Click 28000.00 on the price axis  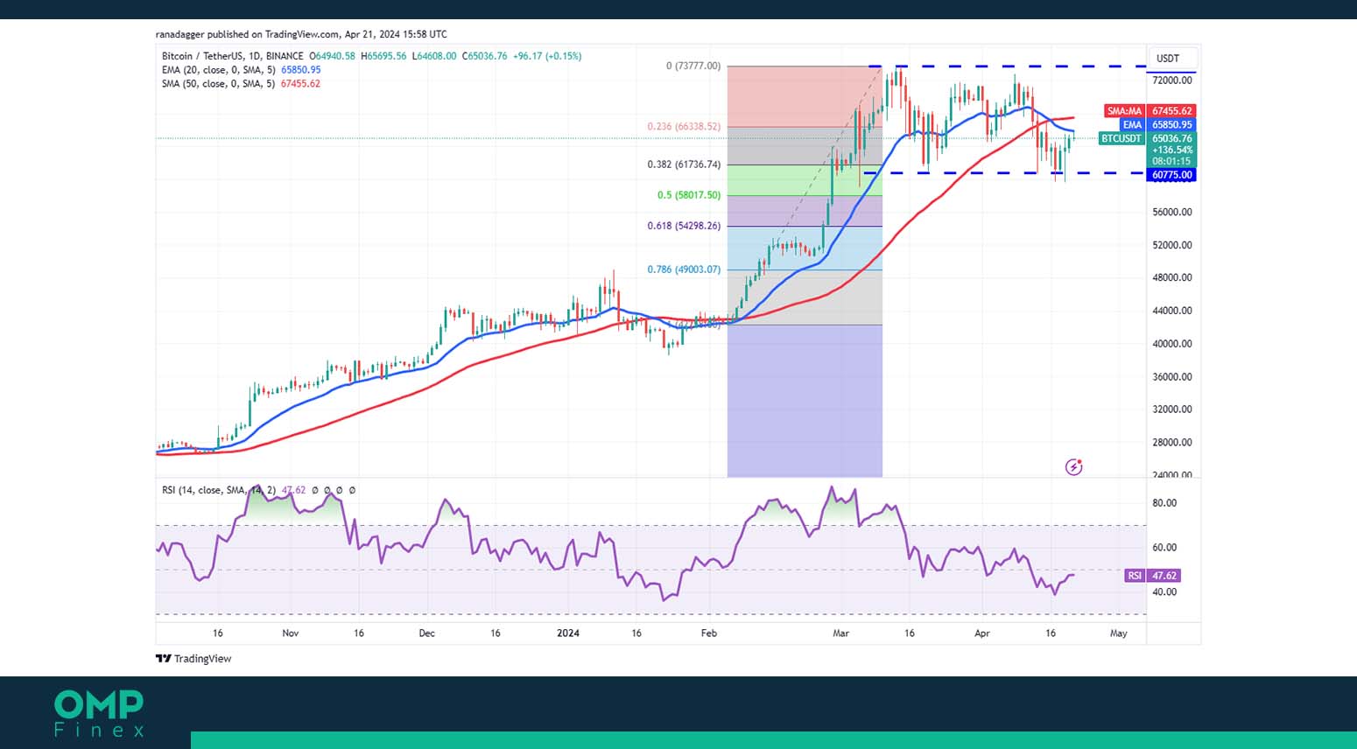tap(1171, 443)
